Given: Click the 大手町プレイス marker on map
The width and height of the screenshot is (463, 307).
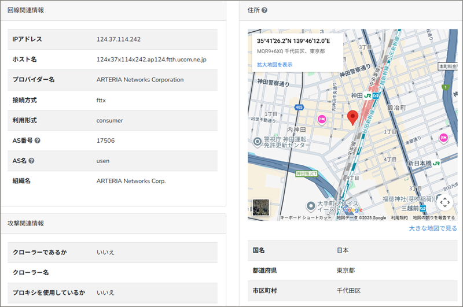Looking at the screenshot, I should [x=311, y=206].
